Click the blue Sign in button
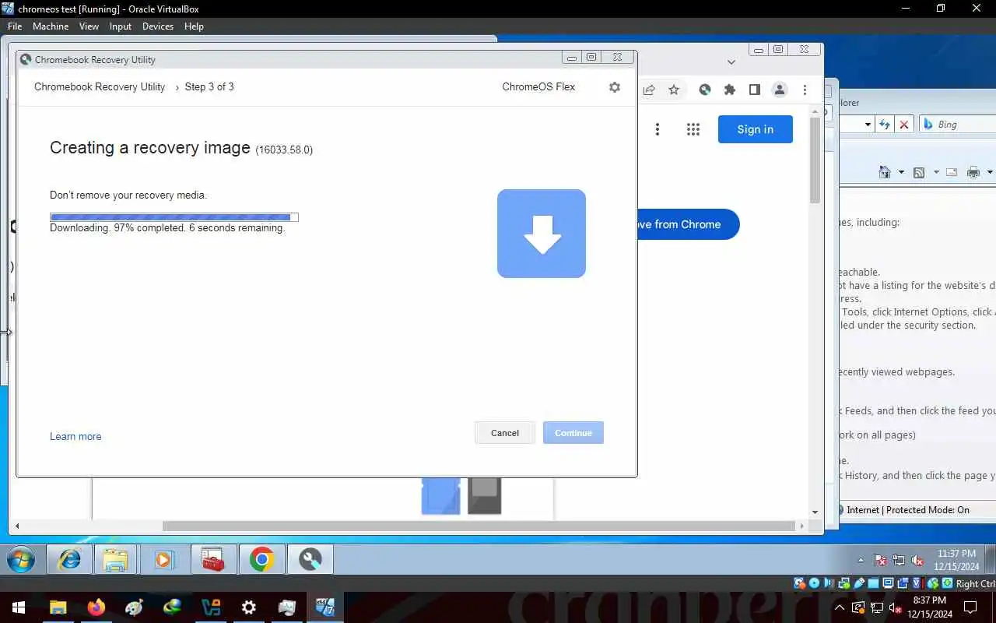Image resolution: width=996 pixels, height=623 pixels. (755, 129)
